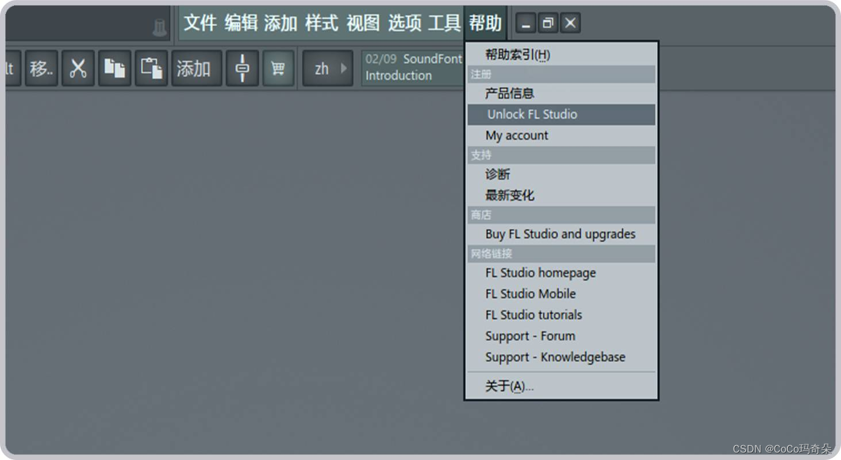Screen dimensions: 841x460
Task: Select 最新变化 menu entry
Action: [x=561, y=195]
